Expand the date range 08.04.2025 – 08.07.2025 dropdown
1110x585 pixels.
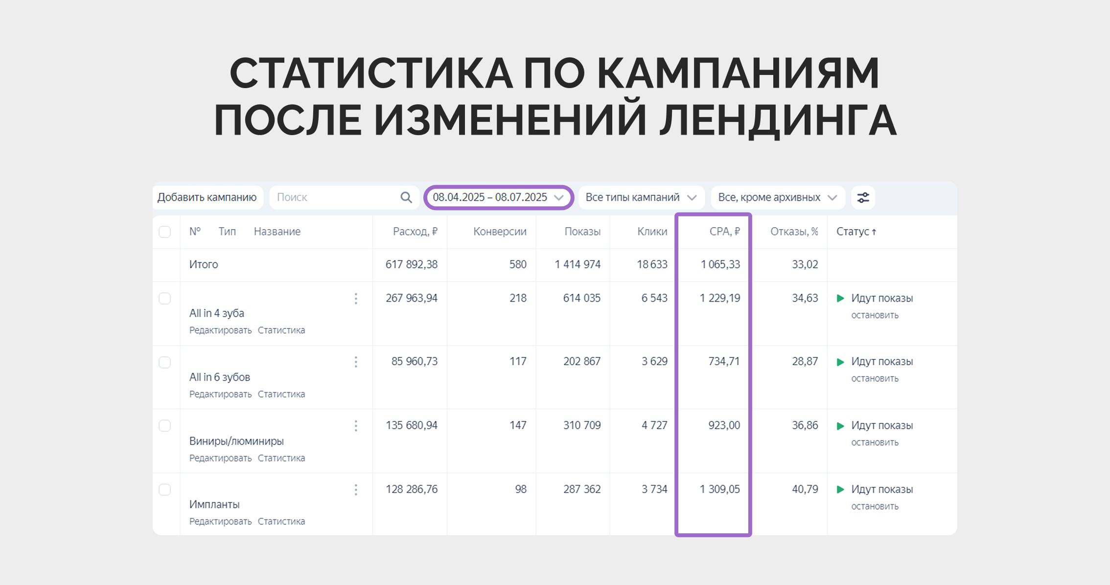pyautogui.click(x=498, y=197)
